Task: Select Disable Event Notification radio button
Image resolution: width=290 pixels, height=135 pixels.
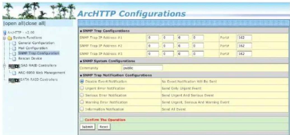Action: [82, 81]
